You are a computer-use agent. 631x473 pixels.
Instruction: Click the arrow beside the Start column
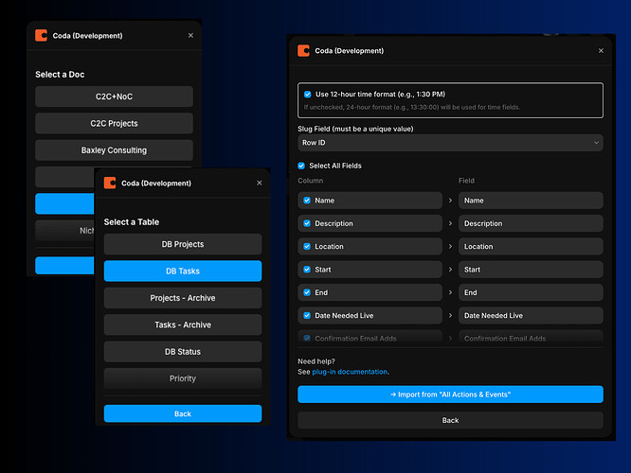pos(450,270)
